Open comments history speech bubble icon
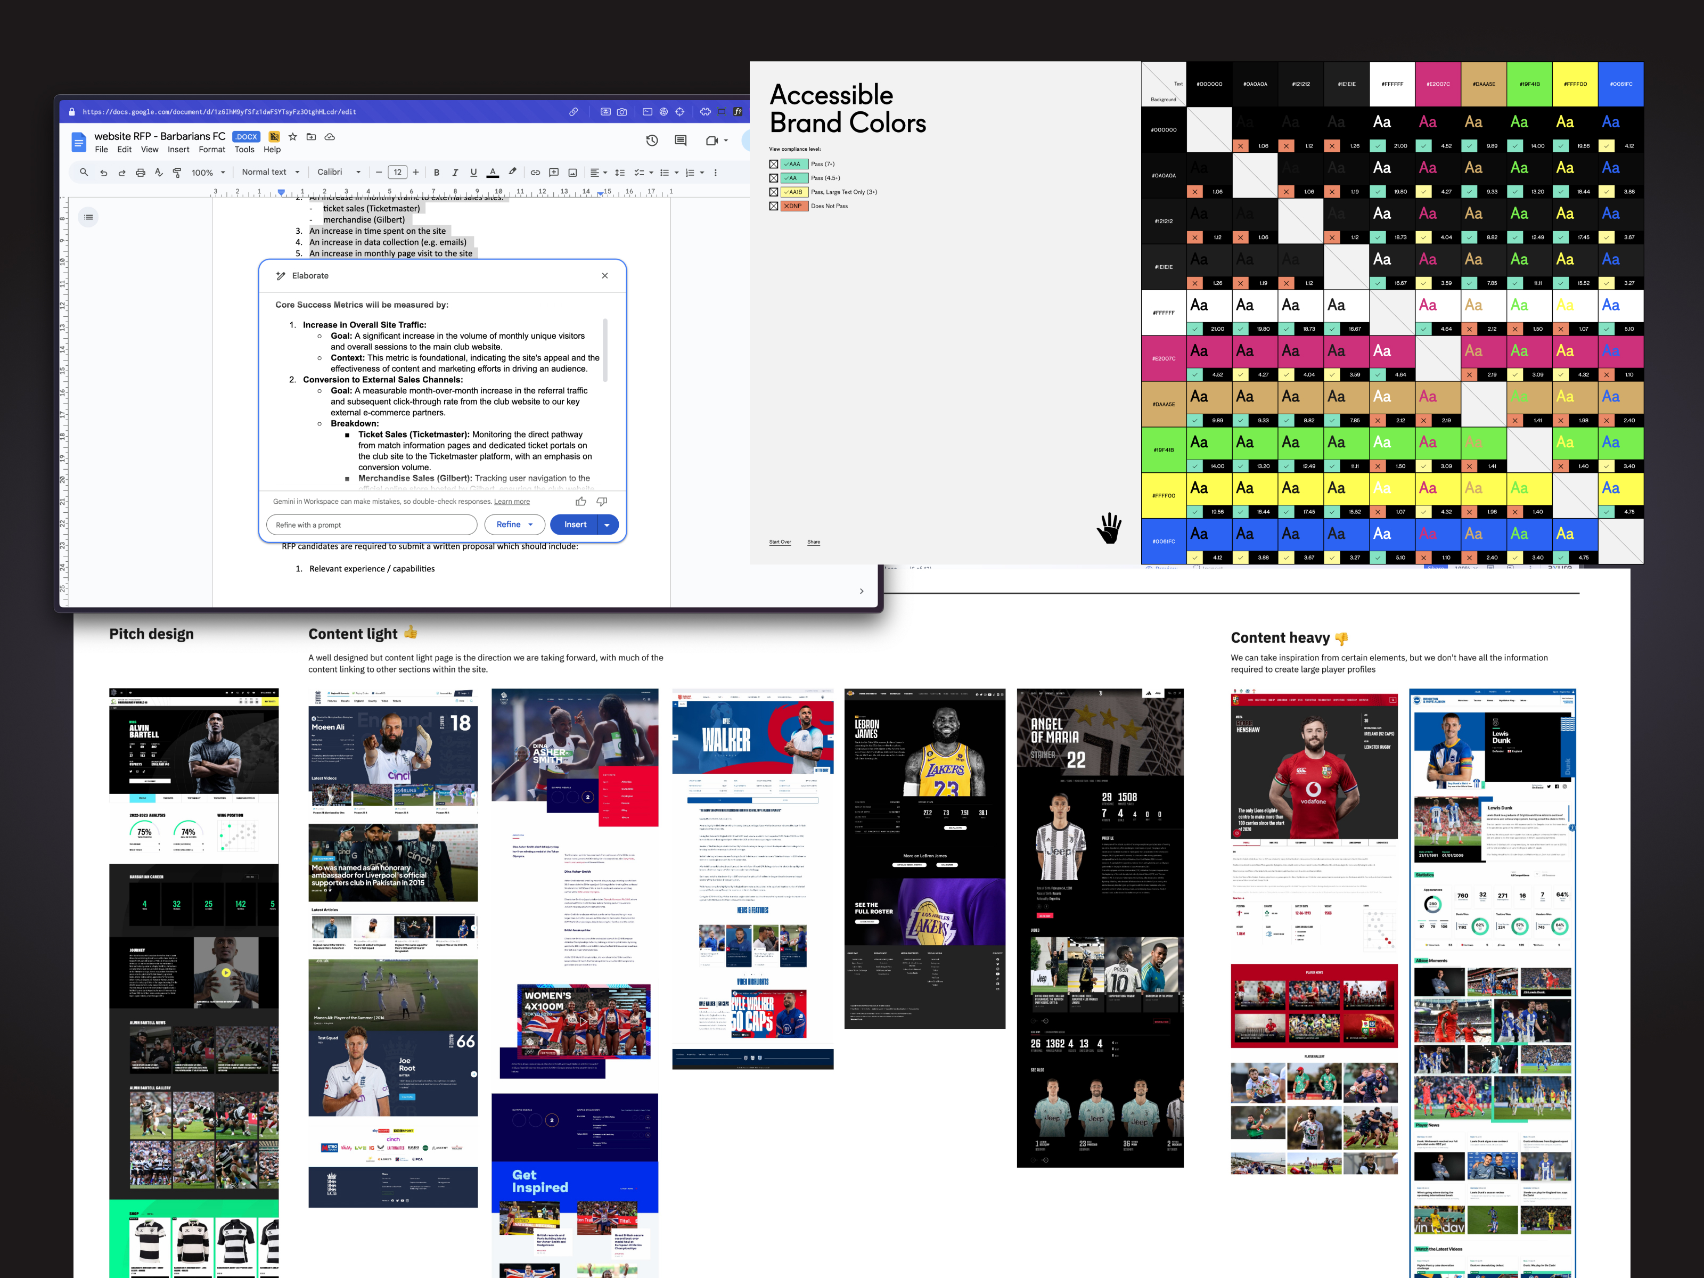This screenshot has width=1704, height=1278. [x=680, y=140]
